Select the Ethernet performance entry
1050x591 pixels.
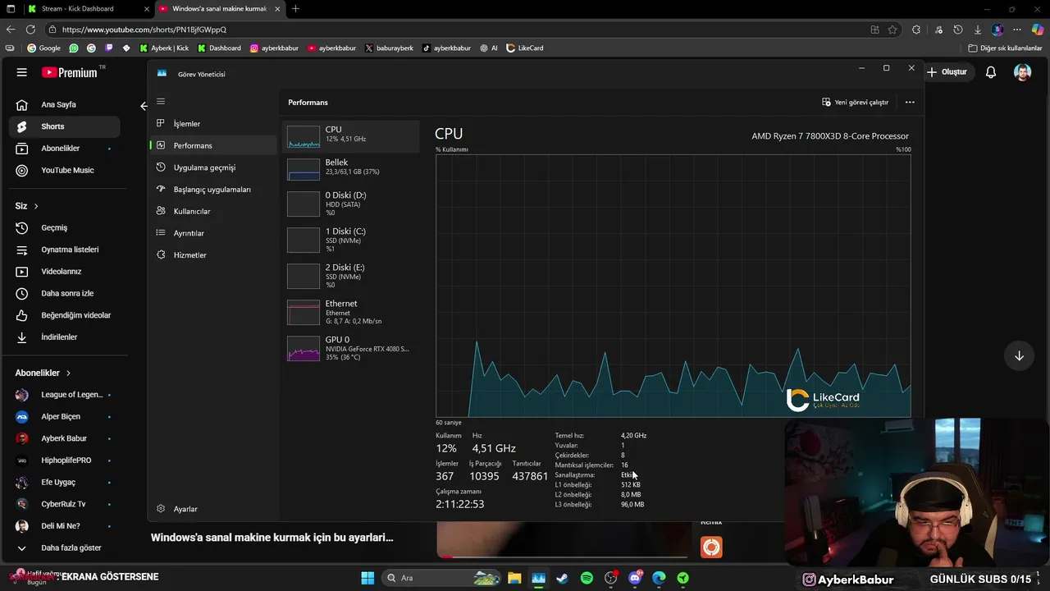point(350,312)
